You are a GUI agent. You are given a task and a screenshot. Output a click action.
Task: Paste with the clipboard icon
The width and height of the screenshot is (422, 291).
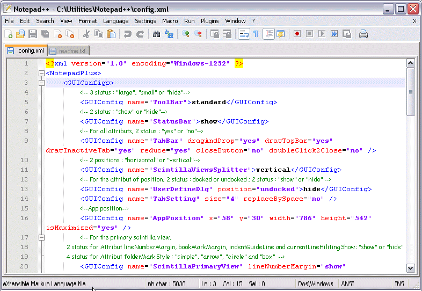click(x=111, y=34)
